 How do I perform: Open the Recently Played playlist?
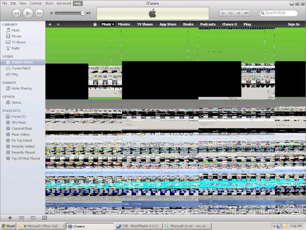pyautogui.click(x=22, y=152)
